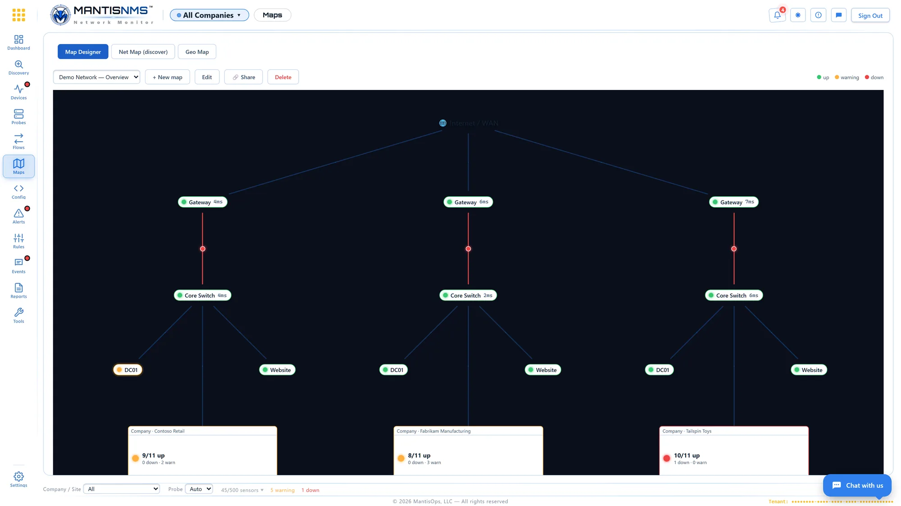Open the Rules sidebar icon
Viewport: 901px width, 506px height.
click(18, 241)
